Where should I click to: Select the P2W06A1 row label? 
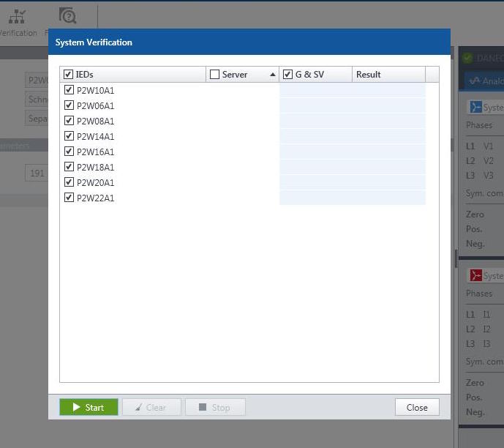click(96, 106)
